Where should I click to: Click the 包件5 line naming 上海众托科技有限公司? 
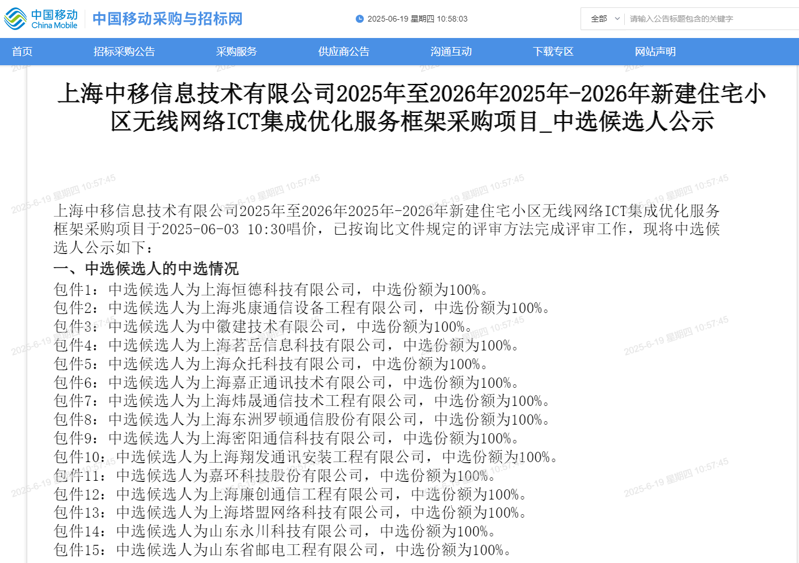pyautogui.click(x=271, y=364)
